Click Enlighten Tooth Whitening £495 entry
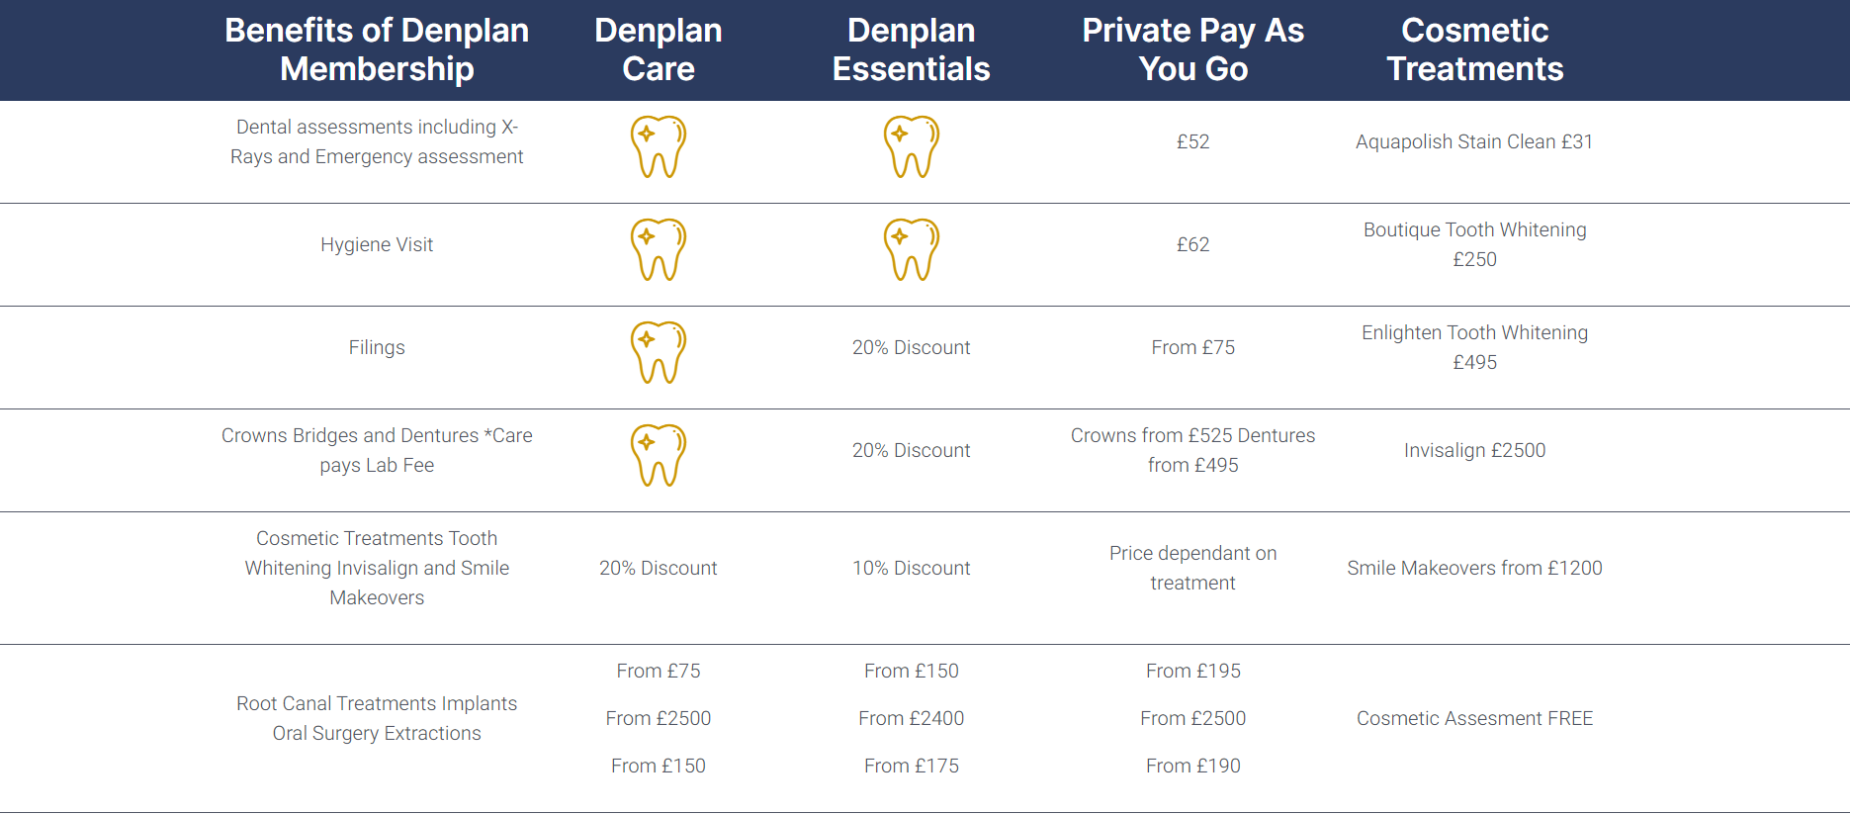Screen dimensions: 1850x815 [x=1475, y=347]
